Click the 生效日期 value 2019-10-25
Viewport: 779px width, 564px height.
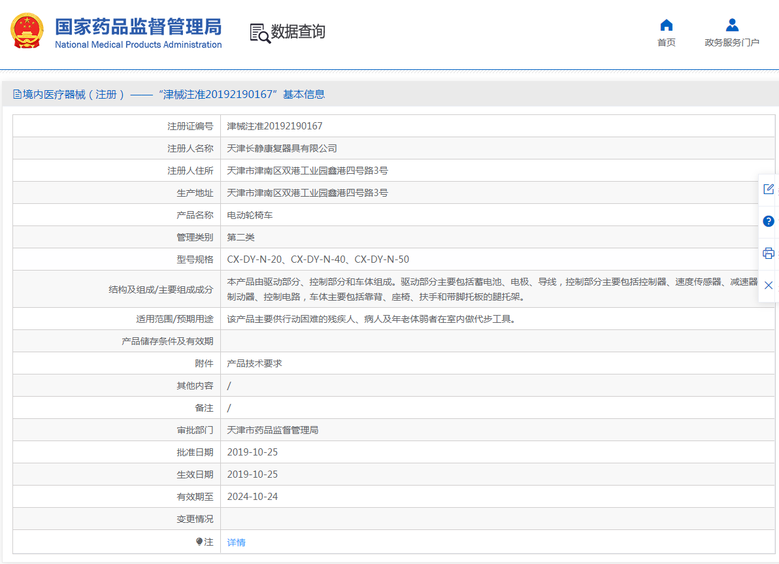tap(252, 474)
